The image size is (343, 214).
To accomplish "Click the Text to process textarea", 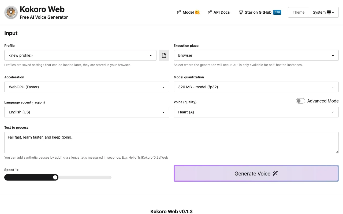I will coord(171,143).
